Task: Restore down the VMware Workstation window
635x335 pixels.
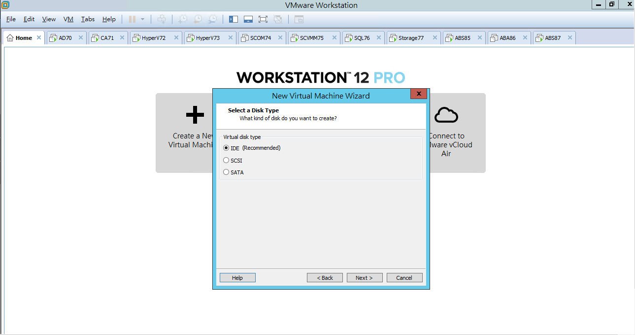Action: click(x=611, y=4)
